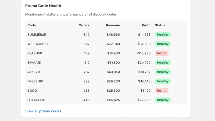Click the Promo Code Health heading
Screen dimensions: 215x121
[x=43, y=6]
